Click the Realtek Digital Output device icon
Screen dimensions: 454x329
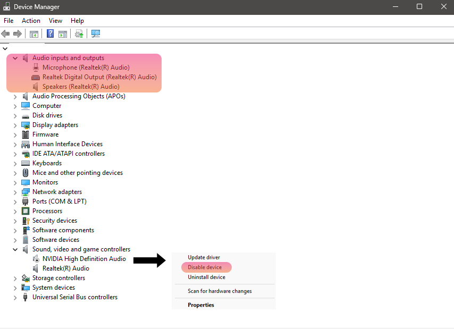click(x=36, y=77)
